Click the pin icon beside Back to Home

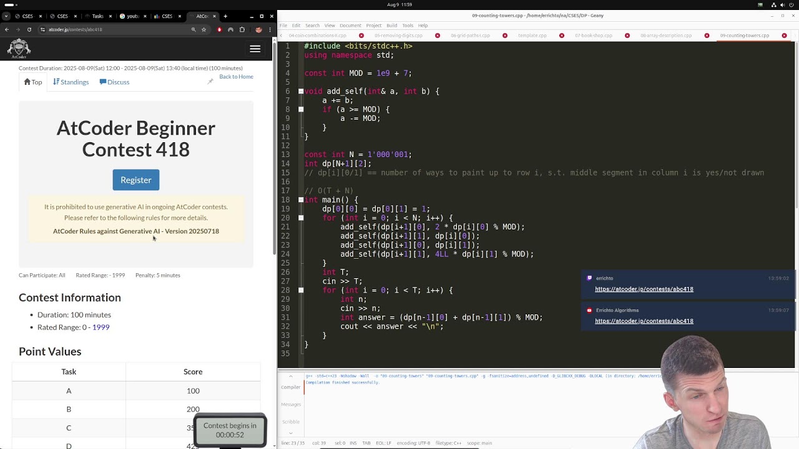pos(210,81)
